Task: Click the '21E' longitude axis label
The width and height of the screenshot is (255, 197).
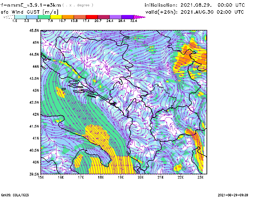Action: pyautogui.click(x=161, y=177)
